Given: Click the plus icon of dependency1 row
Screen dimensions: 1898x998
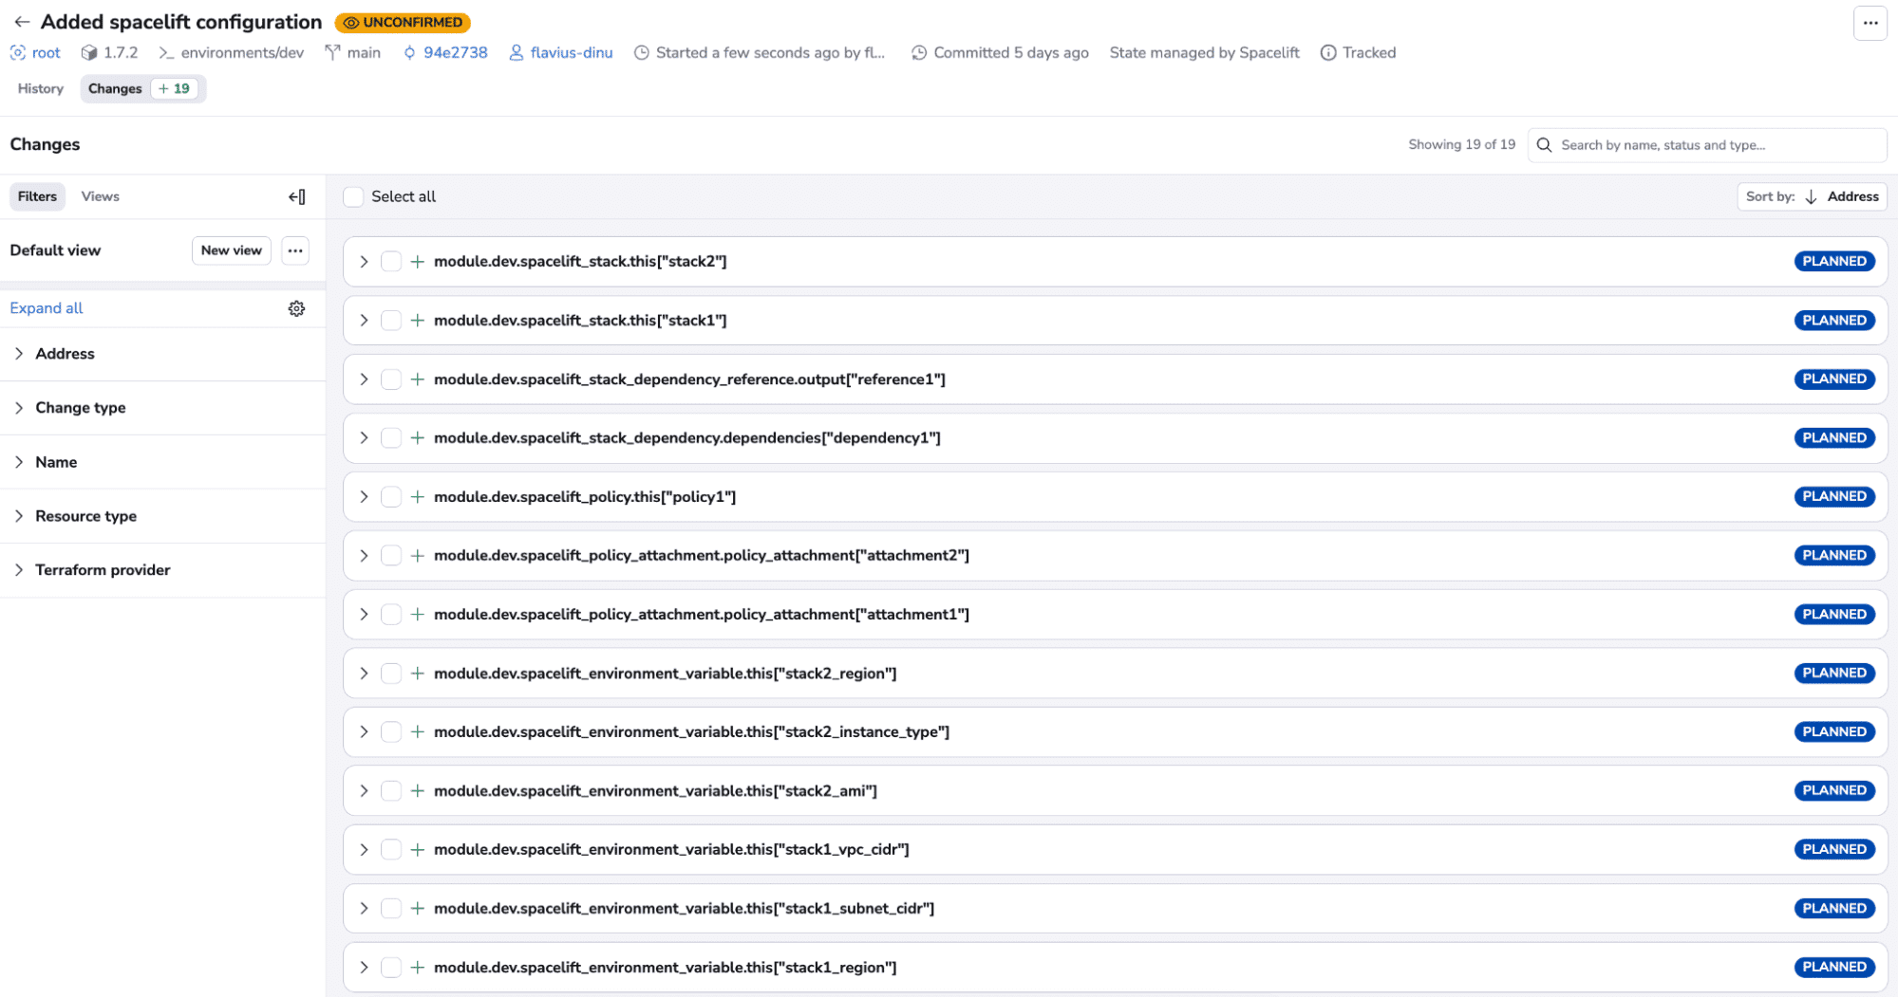Looking at the screenshot, I should (417, 438).
